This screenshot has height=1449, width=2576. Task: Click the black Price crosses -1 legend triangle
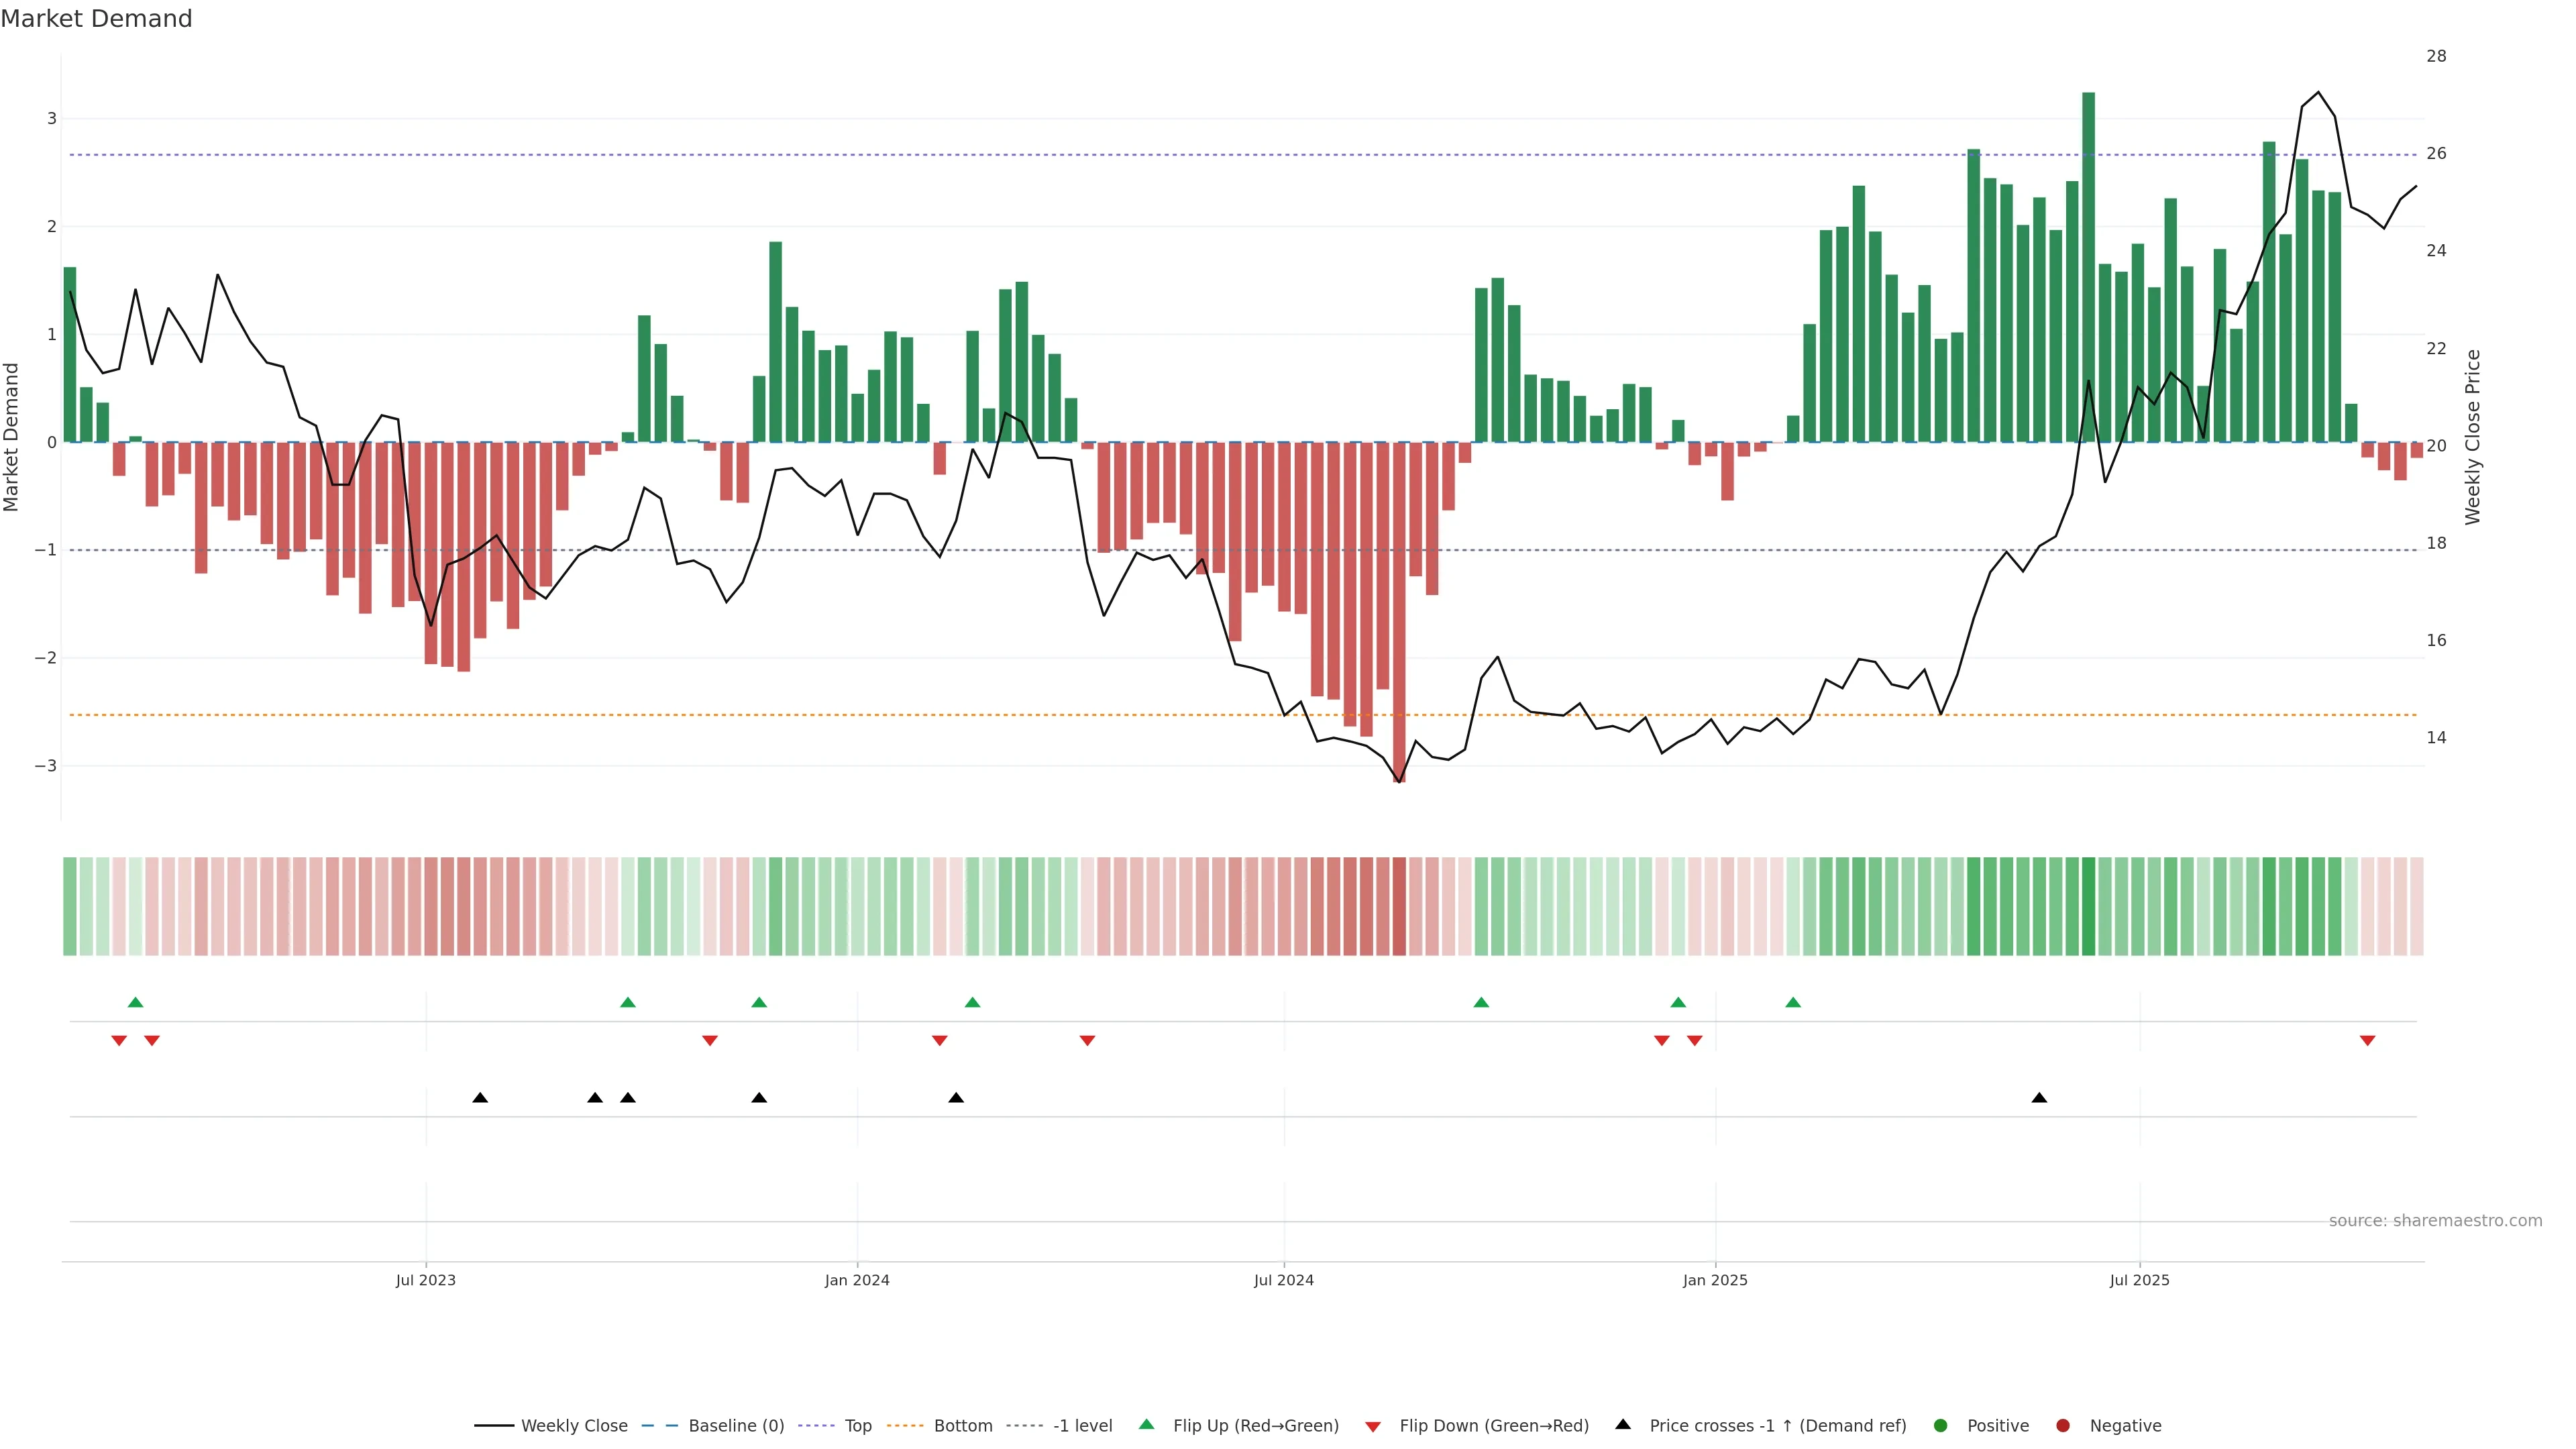click(1623, 1425)
